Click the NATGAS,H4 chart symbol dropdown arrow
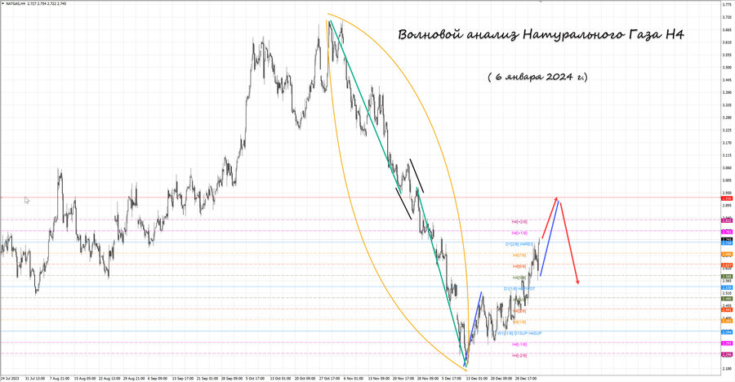 3,3
